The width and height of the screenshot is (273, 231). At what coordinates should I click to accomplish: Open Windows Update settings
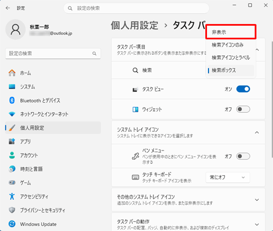53,224
